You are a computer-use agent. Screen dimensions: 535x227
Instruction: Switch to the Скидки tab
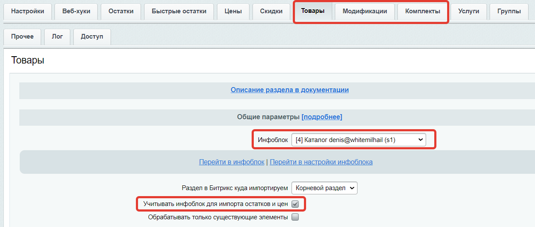coord(271,11)
